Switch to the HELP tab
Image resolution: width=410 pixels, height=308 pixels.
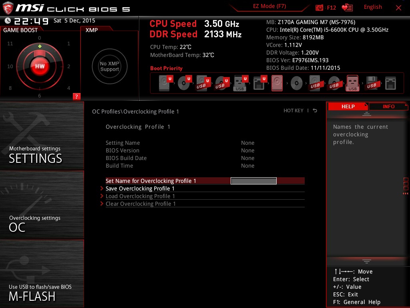tap(348, 106)
